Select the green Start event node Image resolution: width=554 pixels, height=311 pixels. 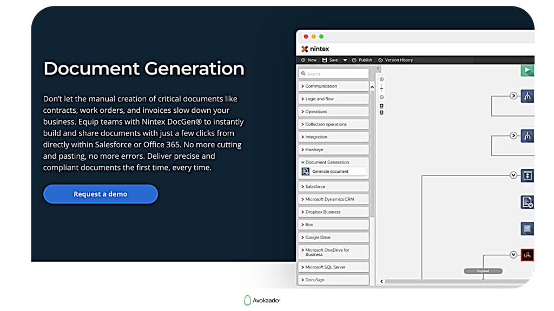point(527,70)
